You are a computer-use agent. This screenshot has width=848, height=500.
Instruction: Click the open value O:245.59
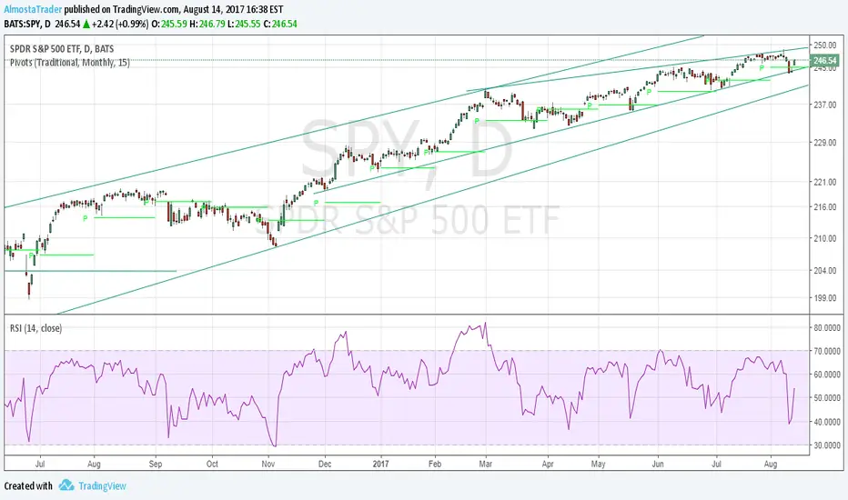pyautogui.click(x=169, y=24)
